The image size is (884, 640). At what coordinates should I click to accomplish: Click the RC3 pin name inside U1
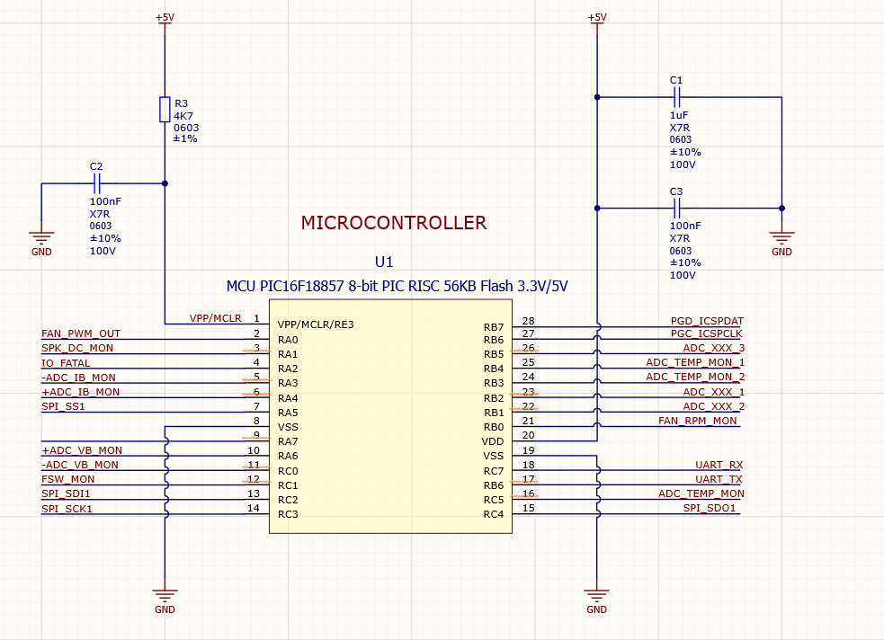288,514
